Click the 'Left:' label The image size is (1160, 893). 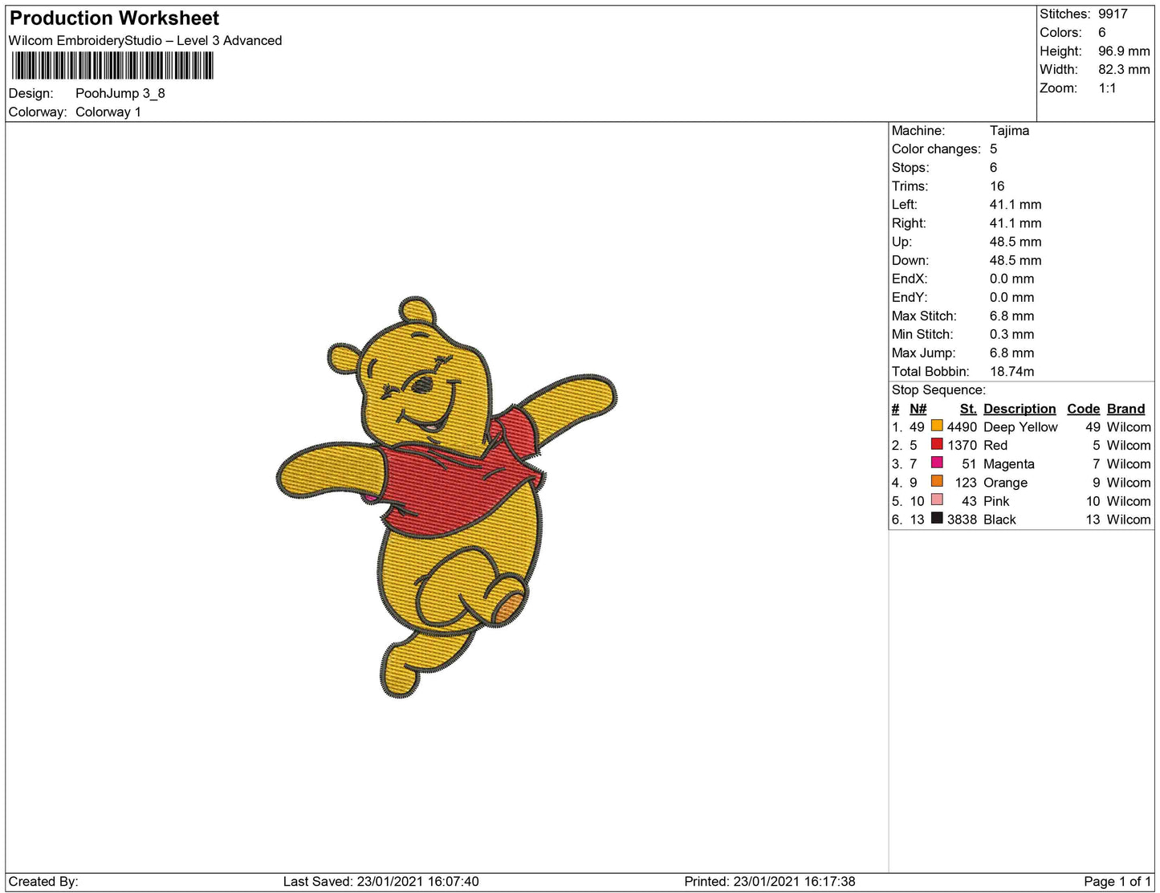[x=904, y=204]
